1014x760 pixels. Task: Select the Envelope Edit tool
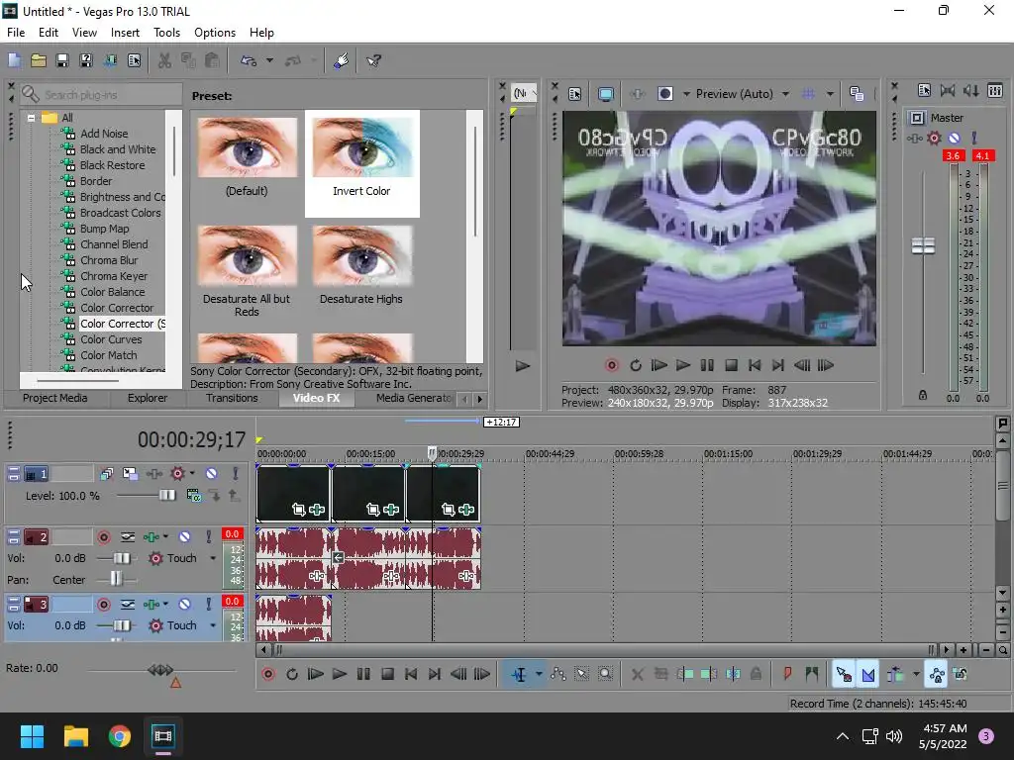pos(558,675)
